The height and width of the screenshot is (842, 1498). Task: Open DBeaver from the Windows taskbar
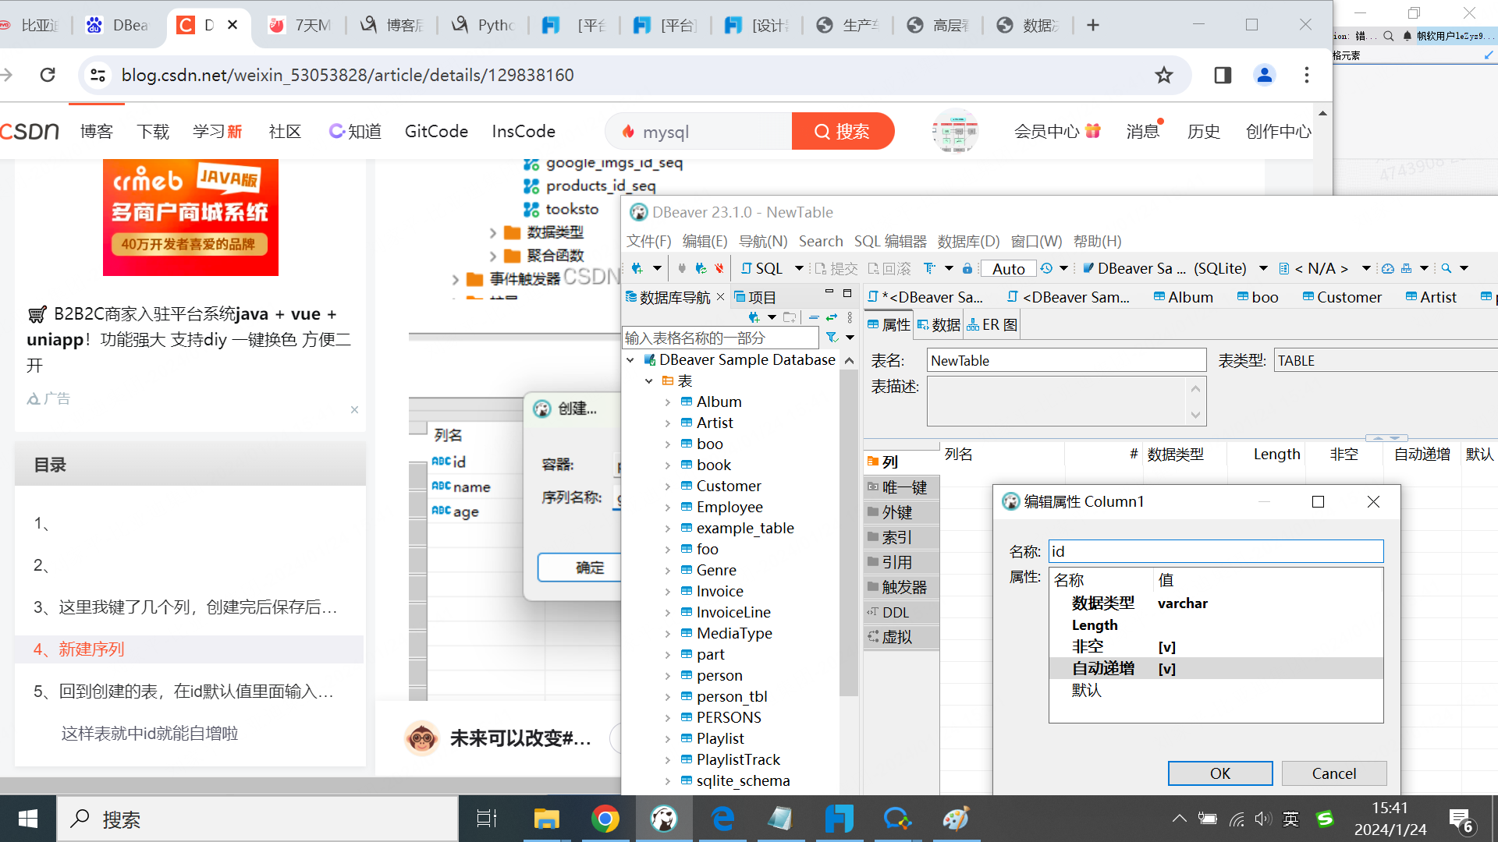(x=664, y=819)
